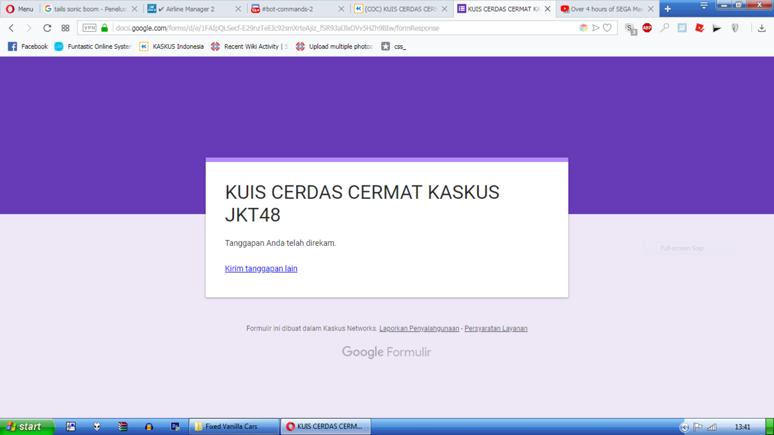Viewport: 774px width, 435px height.
Task: Open the KASKUS Indonesia bookmark
Action: click(x=174, y=47)
